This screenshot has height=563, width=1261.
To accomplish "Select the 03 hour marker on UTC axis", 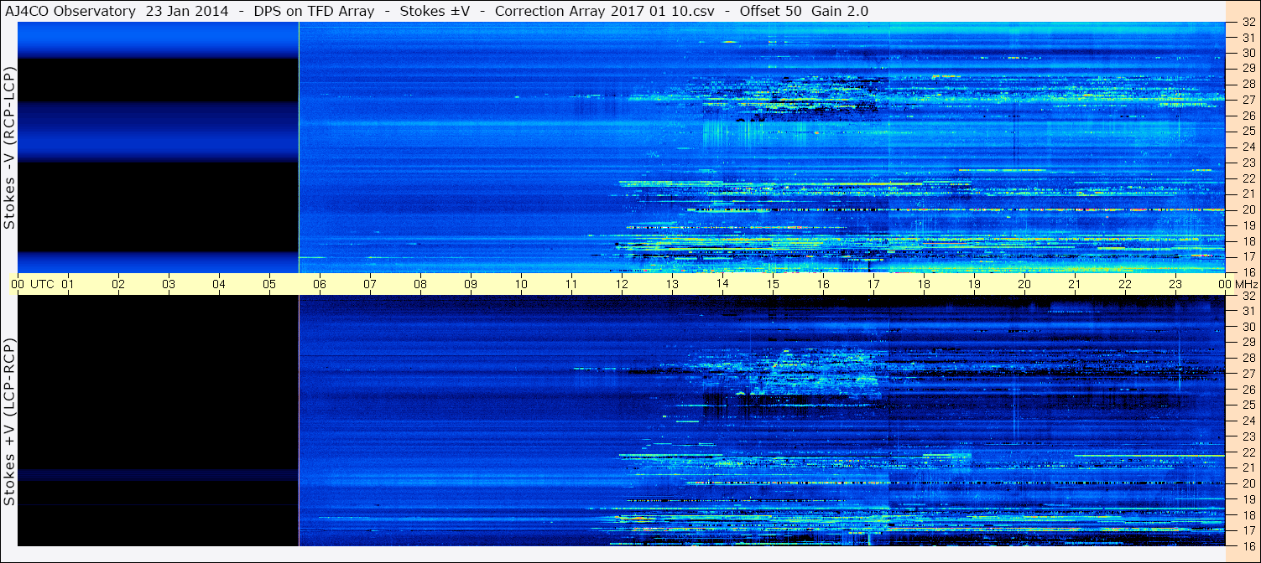I will point(169,284).
